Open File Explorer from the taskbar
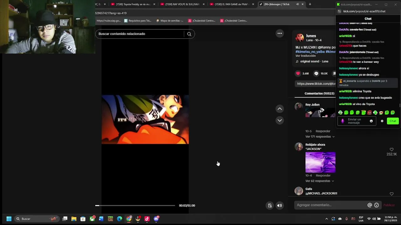401x225 pixels. point(74,219)
